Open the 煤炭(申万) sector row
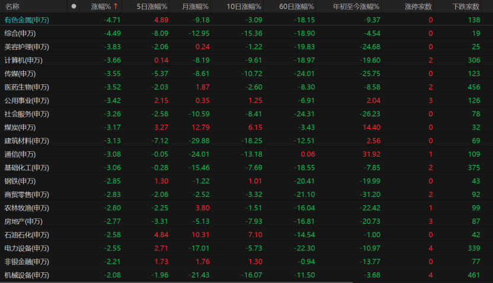Viewport: 493px width, 283px height. click(247, 128)
